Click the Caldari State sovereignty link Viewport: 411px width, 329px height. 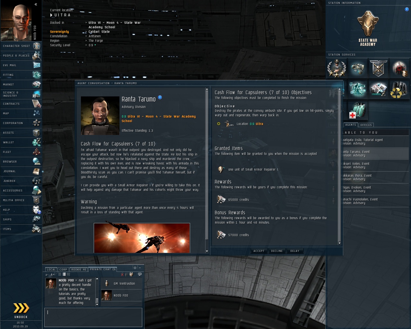99,32
